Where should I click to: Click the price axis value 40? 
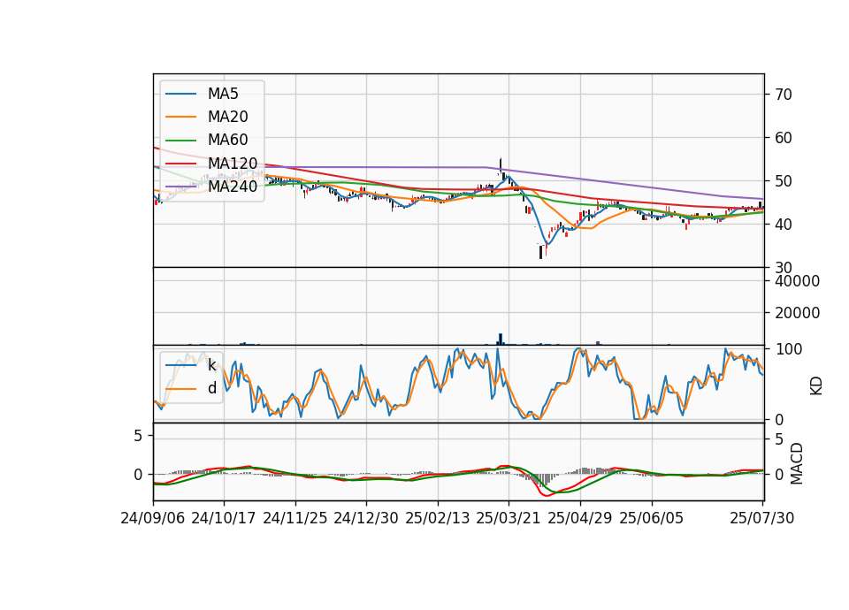tap(783, 224)
